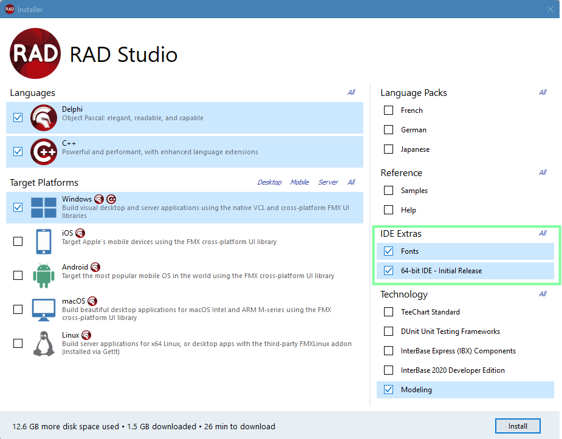
Task: Enable the Linux platform checkbox
Action: pyautogui.click(x=18, y=344)
